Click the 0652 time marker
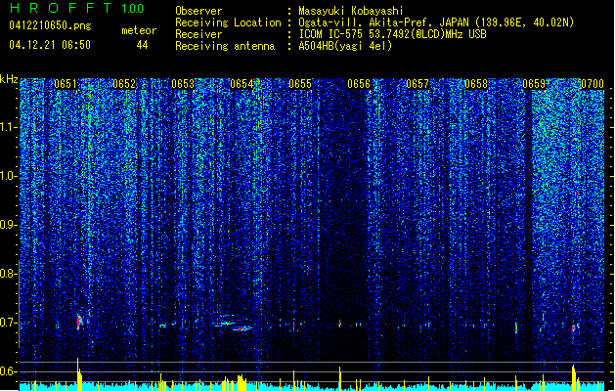This screenshot has height=391, width=615. click(124, 84)
